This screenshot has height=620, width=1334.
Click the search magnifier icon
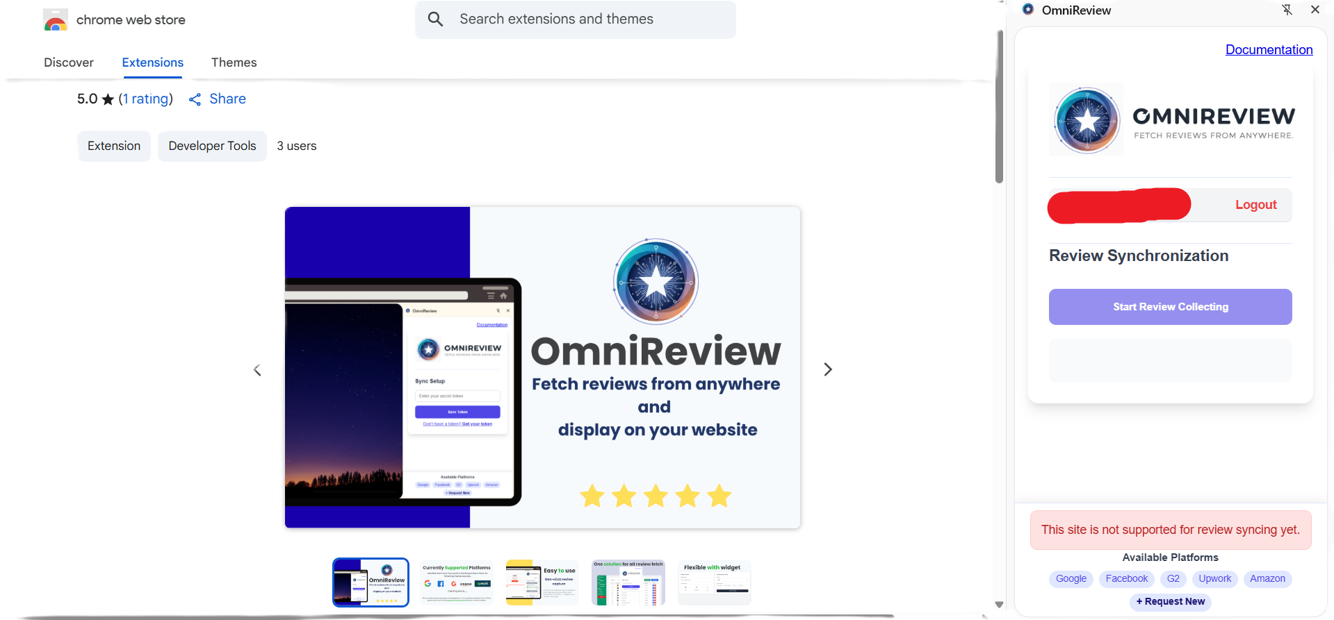[435, 19]
